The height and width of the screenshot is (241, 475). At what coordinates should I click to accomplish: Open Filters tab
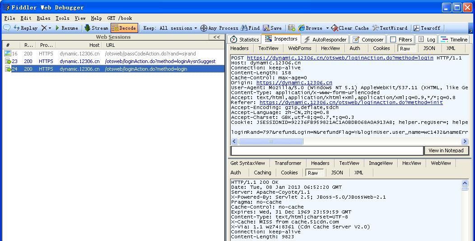click(401, 39)
